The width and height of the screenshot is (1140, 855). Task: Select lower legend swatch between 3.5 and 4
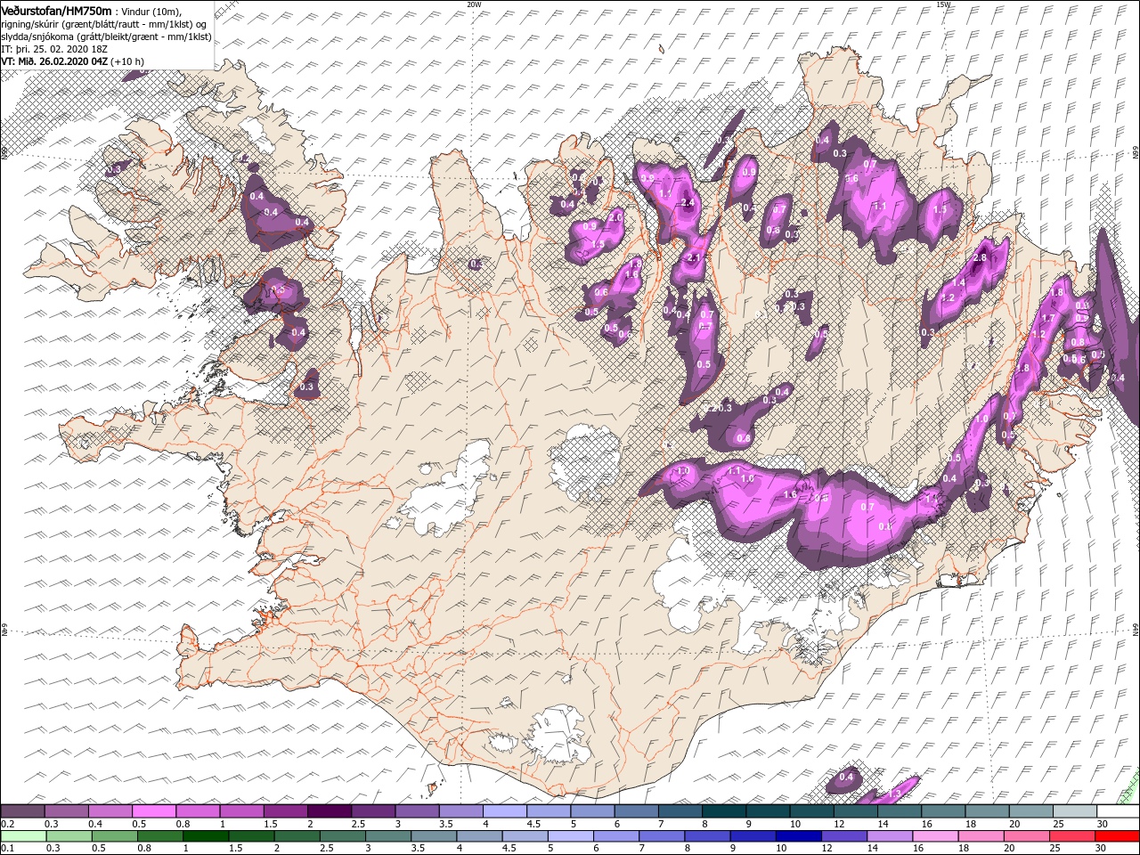435,836
